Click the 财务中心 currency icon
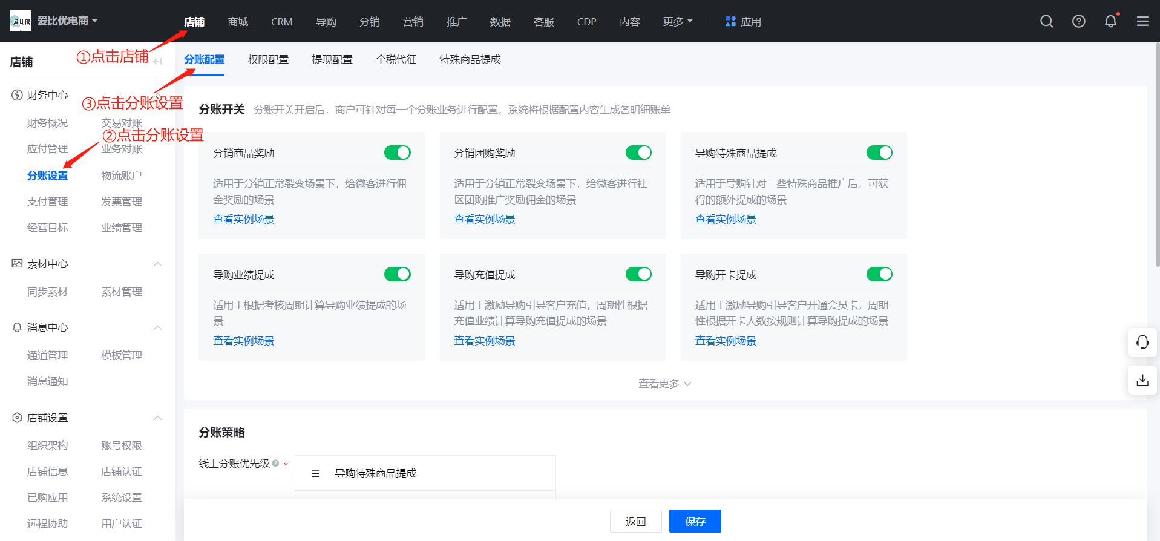1160x541 pixels. 17,95
